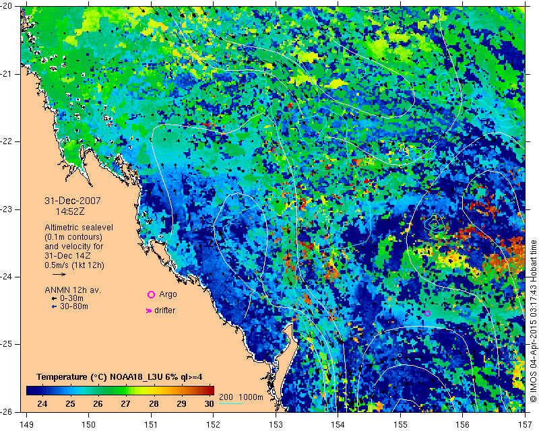Click the latitude axis label -20
The height and width of the screenshot is (431, 539).
[6, 6]
